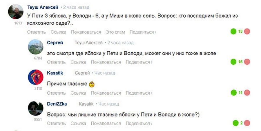
Task: Downvote Теуш Алексей's comment with red circle
Action: coord(247,31)
